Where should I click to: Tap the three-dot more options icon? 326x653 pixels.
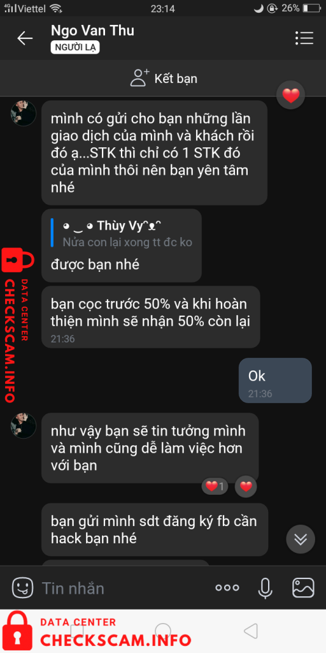click(x=227, y=587)
